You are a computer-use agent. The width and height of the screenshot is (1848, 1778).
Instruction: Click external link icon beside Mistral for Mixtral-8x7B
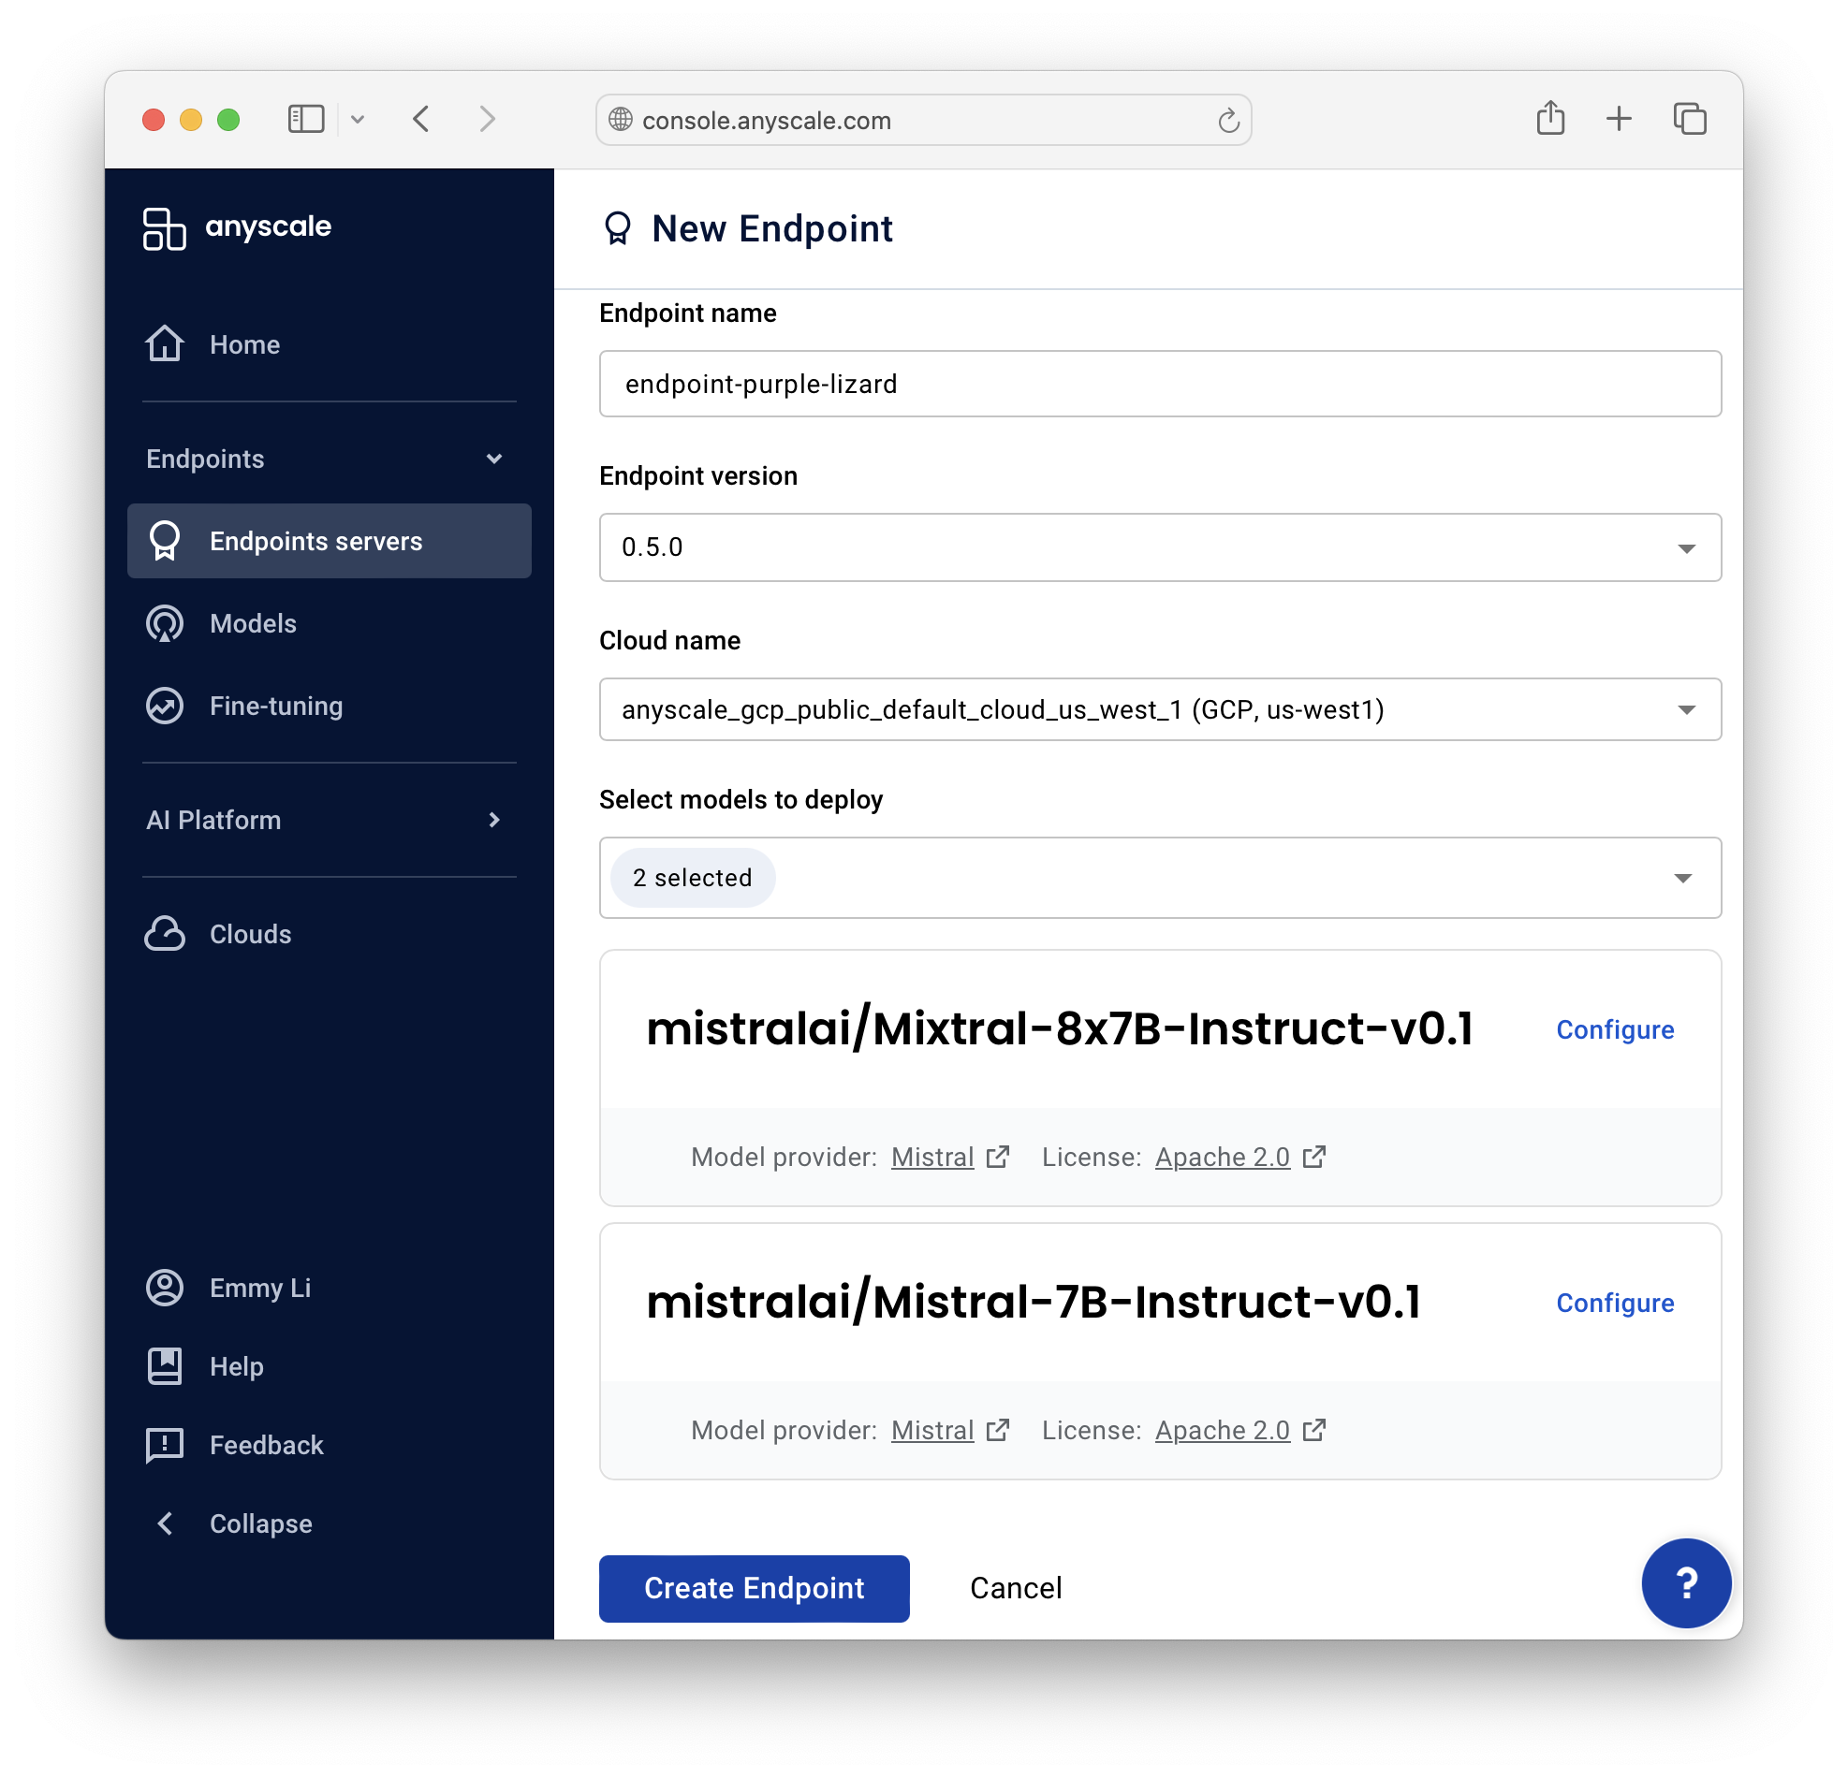tap(998, 1156)
